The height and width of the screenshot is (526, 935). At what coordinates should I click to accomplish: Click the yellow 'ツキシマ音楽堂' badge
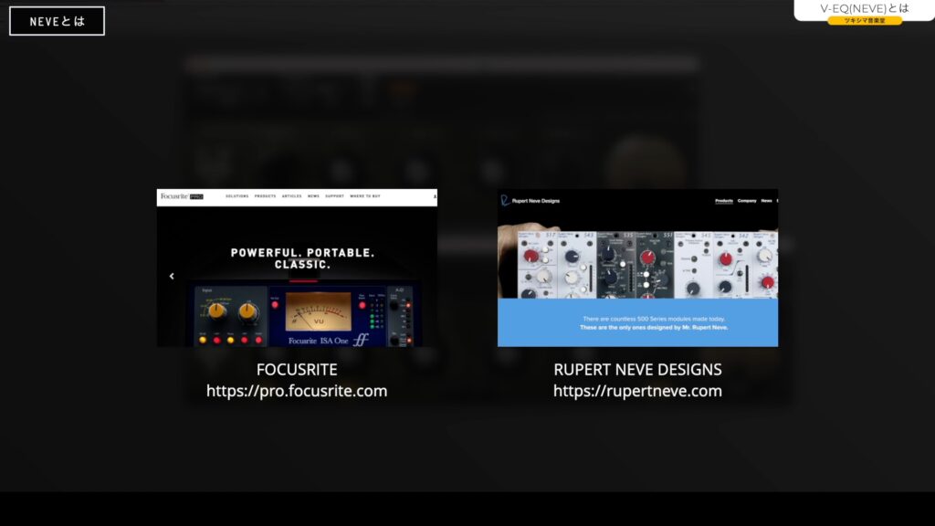click(865, 20)
